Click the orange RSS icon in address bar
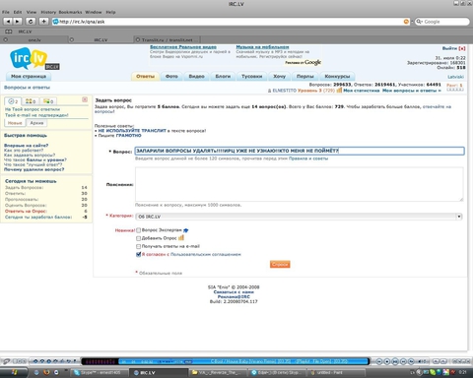 click(406, 22)
